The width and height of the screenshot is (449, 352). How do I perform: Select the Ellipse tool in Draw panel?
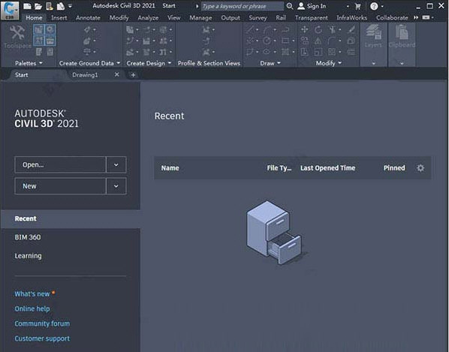(x=267, y=52)
